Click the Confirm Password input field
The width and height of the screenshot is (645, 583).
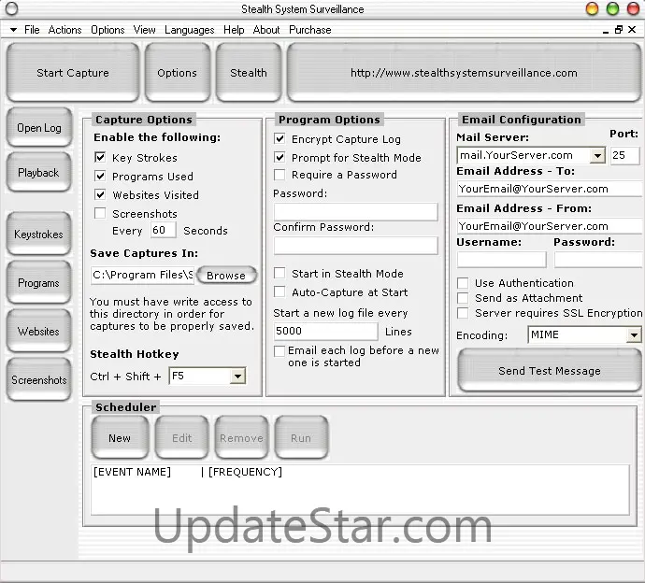click(x=356, y=246)
